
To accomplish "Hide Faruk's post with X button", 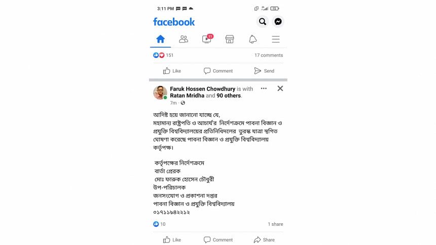I will tap(280, 89).
